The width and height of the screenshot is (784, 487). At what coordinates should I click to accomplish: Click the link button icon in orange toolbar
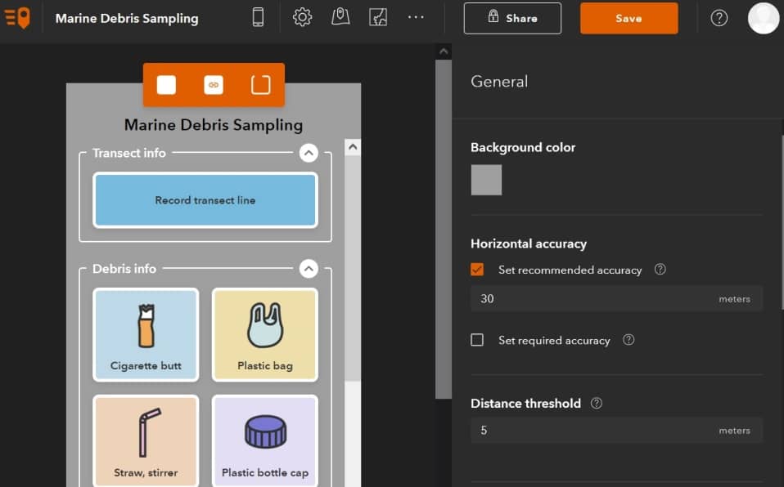click(x=214, y=85)
